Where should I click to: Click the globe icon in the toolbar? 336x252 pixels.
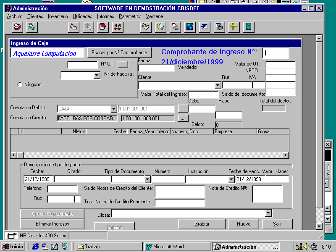[x=190, y=27]
